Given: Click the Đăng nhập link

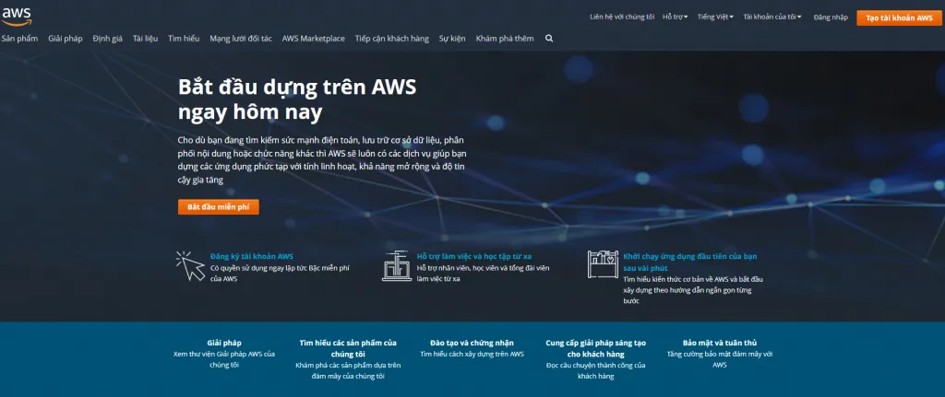Looking at the screenshot, I should point(831,18).
